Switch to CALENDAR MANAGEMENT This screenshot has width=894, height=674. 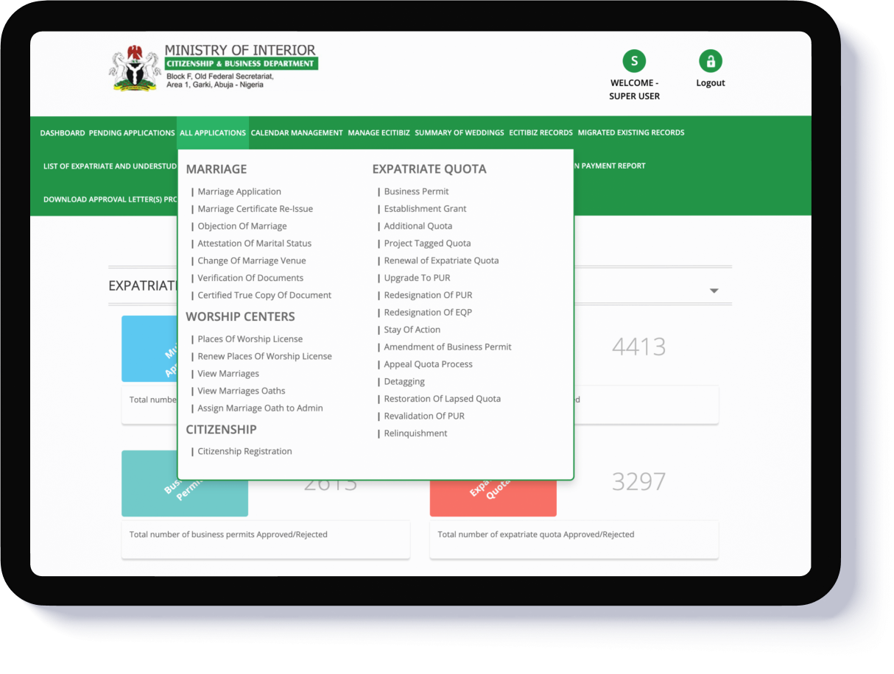(x=296, y=133)
